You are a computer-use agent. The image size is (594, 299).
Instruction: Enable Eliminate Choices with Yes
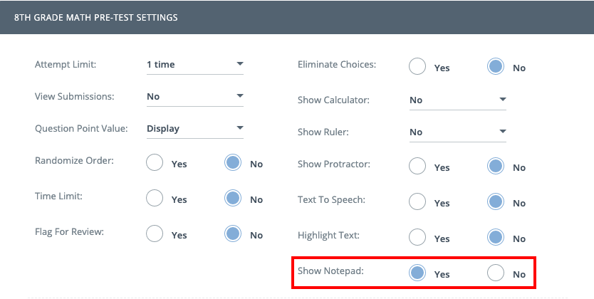418,68
